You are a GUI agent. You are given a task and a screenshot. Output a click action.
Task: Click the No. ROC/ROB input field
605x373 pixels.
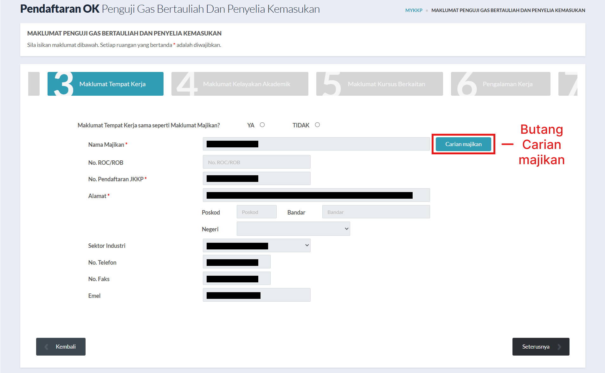tap(256, 162)
